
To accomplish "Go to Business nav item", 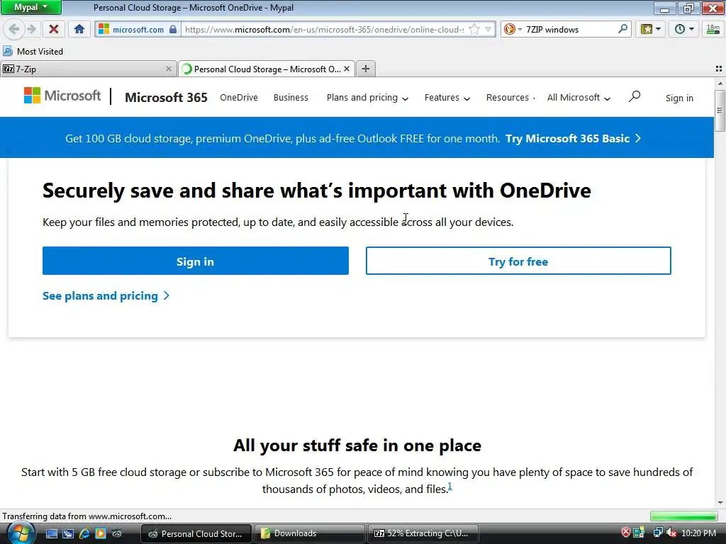I will coord(291,98).
